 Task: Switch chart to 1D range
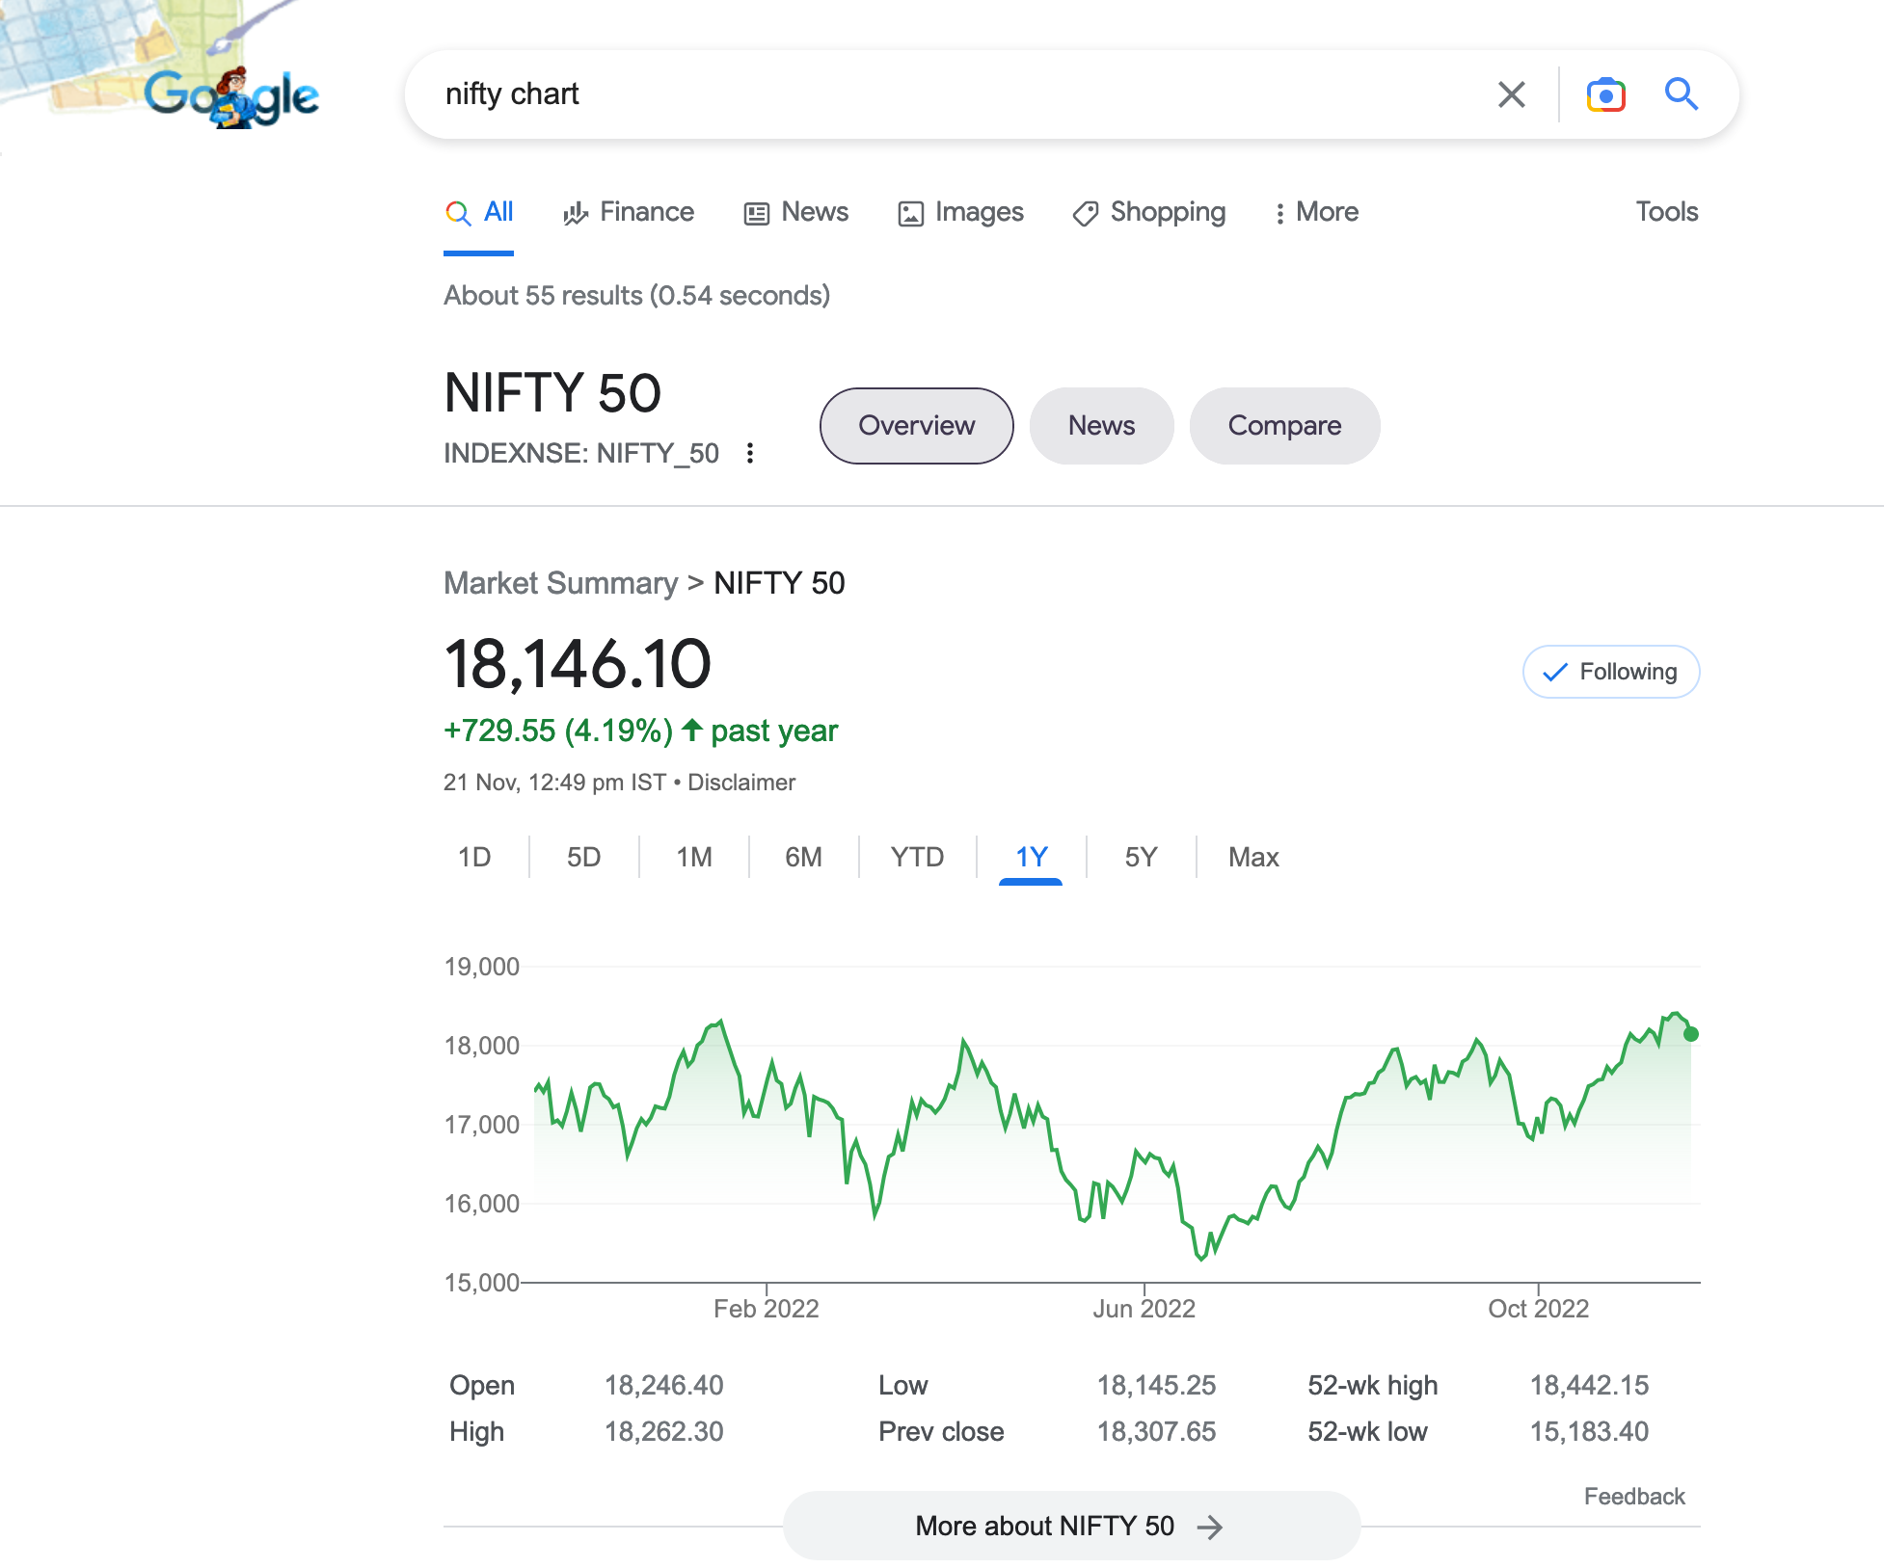pyautogui.click(x=474, y=857)
